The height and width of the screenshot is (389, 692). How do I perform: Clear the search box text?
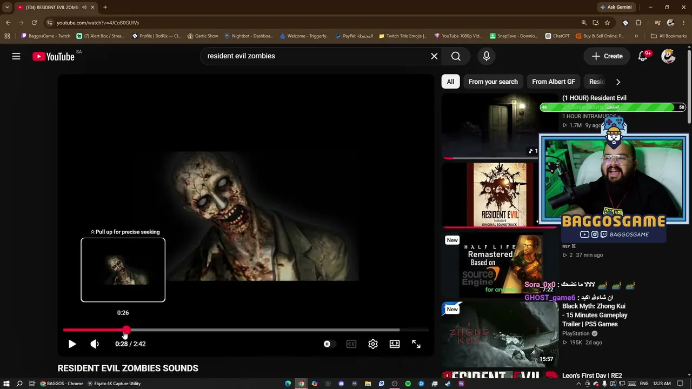pos(434,56)
